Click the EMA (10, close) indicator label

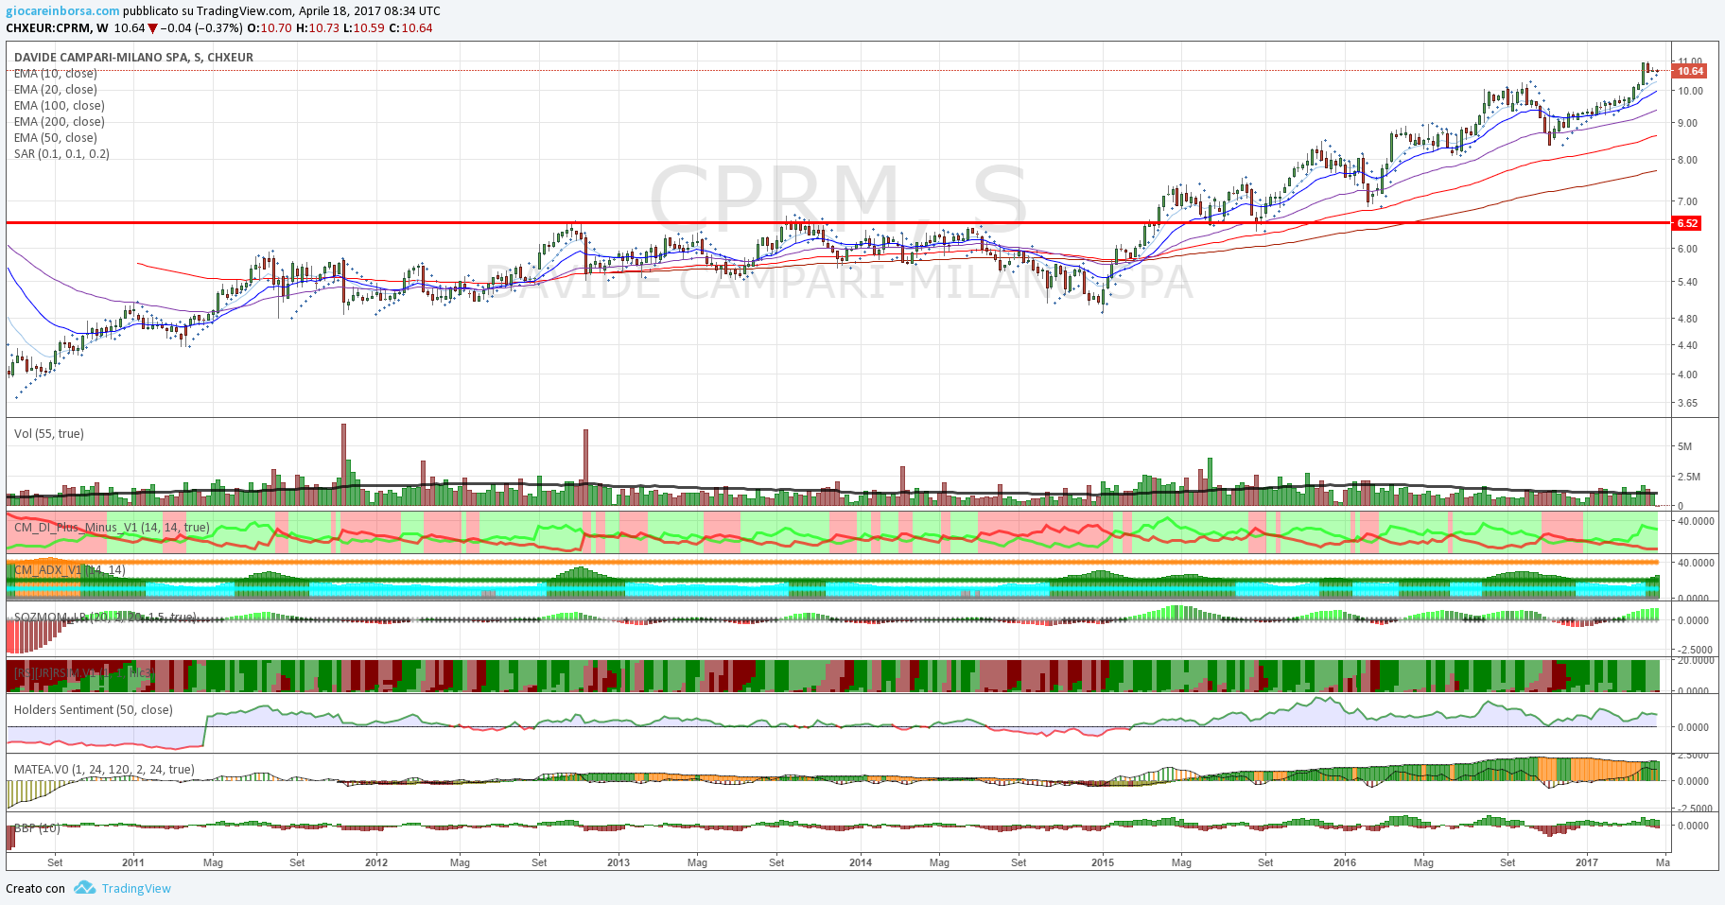point(55,74)
